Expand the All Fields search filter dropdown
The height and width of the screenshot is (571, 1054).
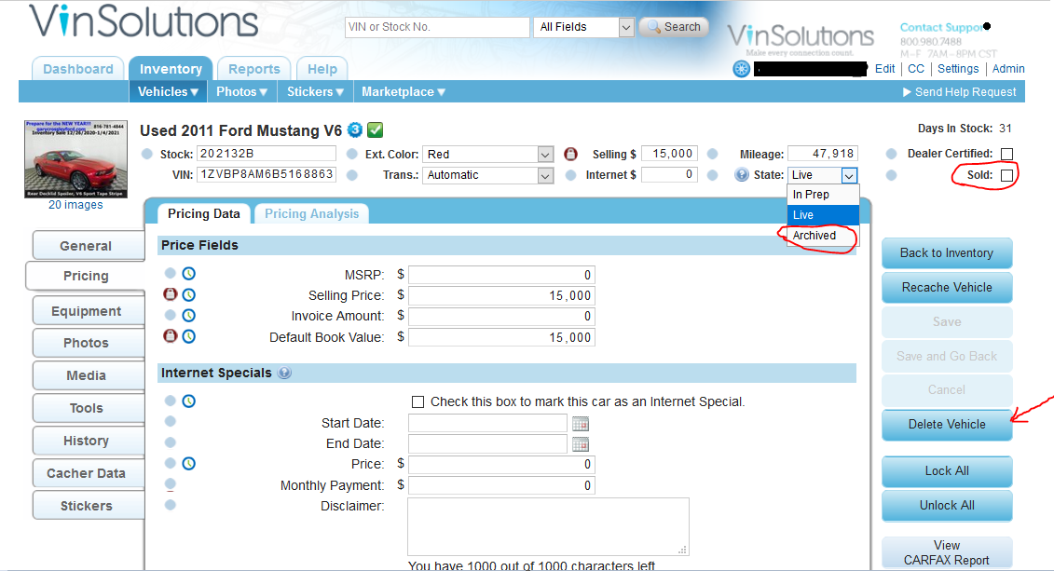626,28
